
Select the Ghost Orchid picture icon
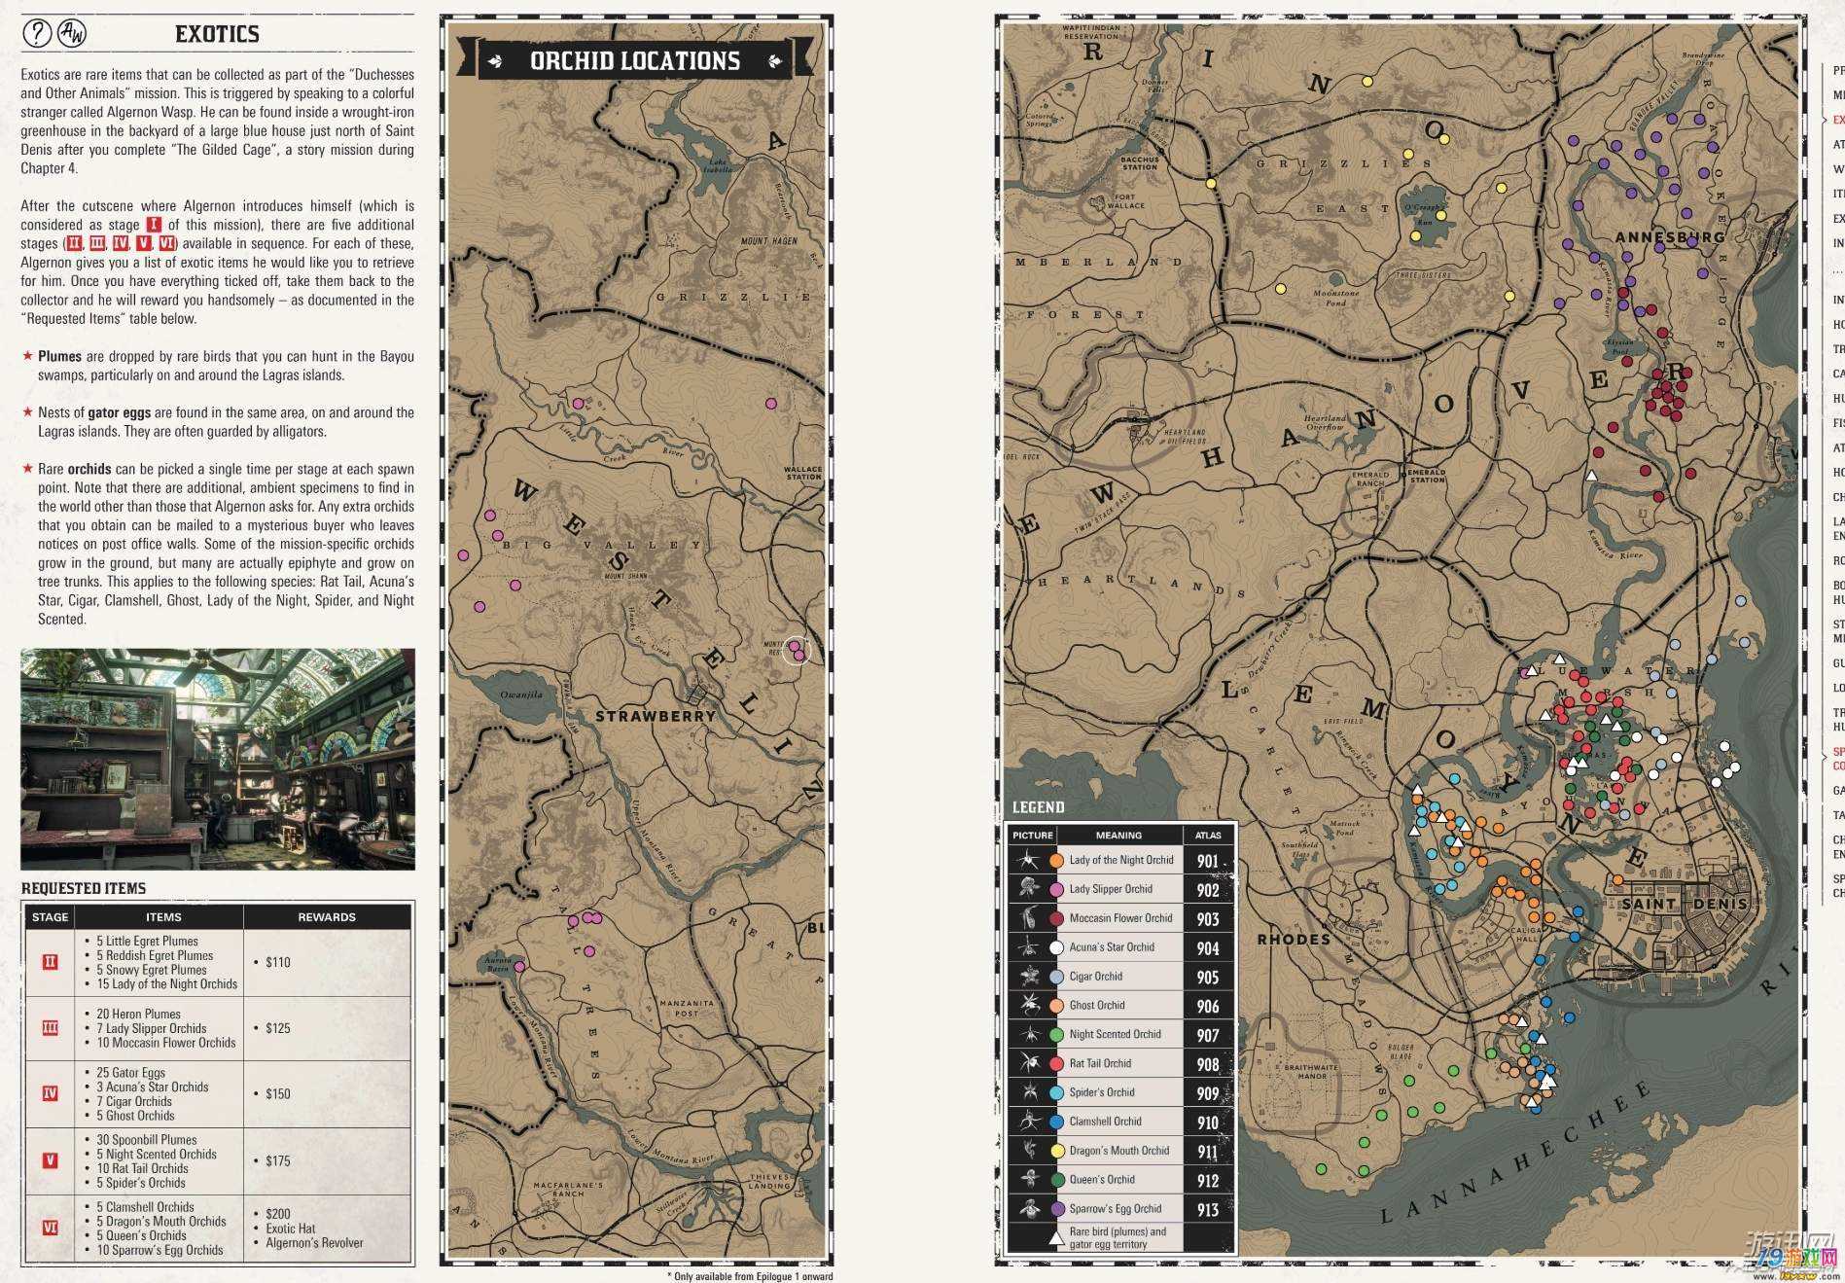pyautogui.click(x=1027, y=1006)
